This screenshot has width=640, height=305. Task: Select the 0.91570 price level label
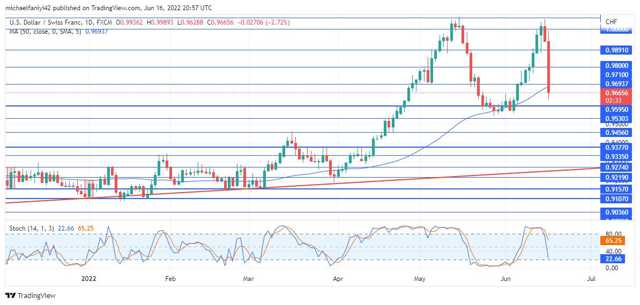(617, 189)
